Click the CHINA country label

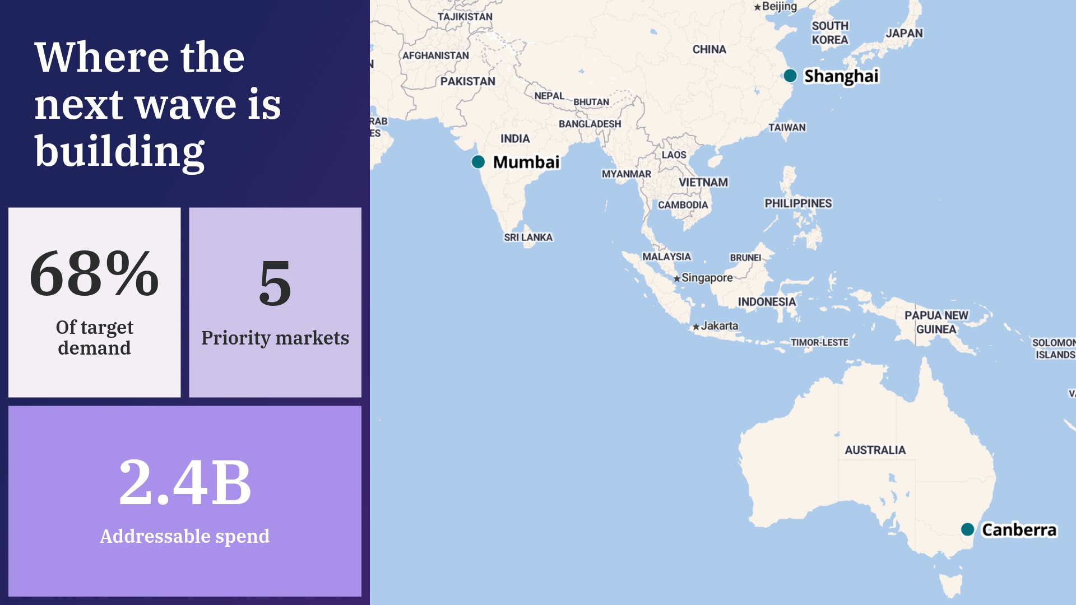[709, 49]
